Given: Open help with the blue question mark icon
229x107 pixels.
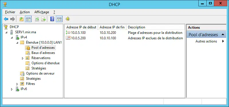Looking at the screenshot, I should pyautogui.click(x=52, y=19).
